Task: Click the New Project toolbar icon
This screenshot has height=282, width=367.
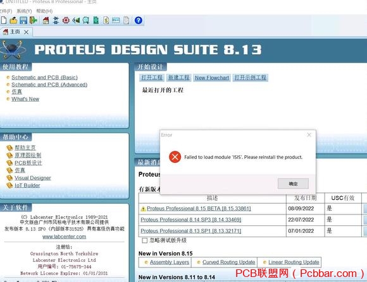Action: click(3, 20)
